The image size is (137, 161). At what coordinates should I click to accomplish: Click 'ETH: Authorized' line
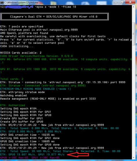tap(13, 105)
